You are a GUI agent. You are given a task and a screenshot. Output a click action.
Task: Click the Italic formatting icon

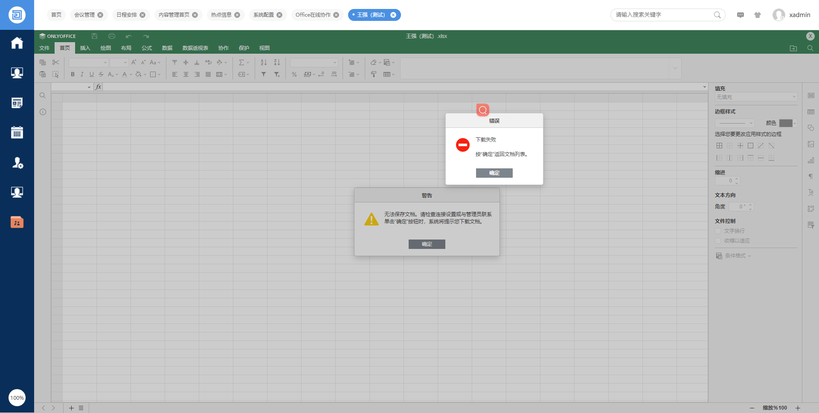click(82, 75)
